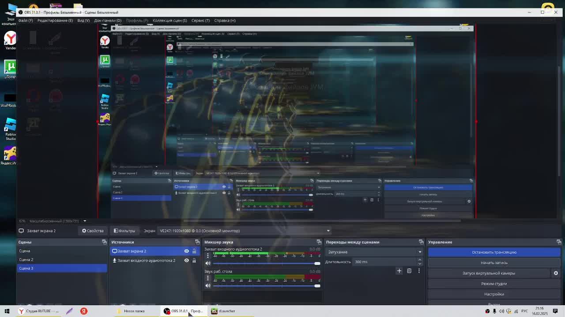Image resolution: width=565 pixels, height=317 pixels.
Task: Open options menu for Звук раб. стола mixer
Action: pos(208,278)
